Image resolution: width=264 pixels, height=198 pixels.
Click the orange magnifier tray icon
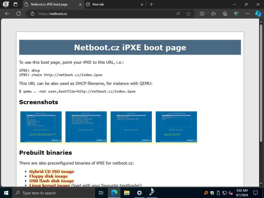pyautogui.click(x=206, y=193)
